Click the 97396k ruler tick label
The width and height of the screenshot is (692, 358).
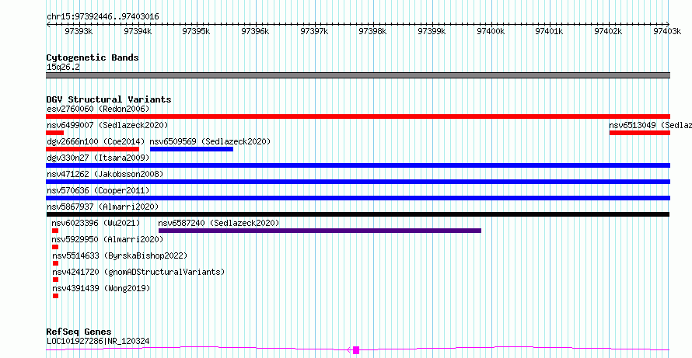click(x=255, y=31)
